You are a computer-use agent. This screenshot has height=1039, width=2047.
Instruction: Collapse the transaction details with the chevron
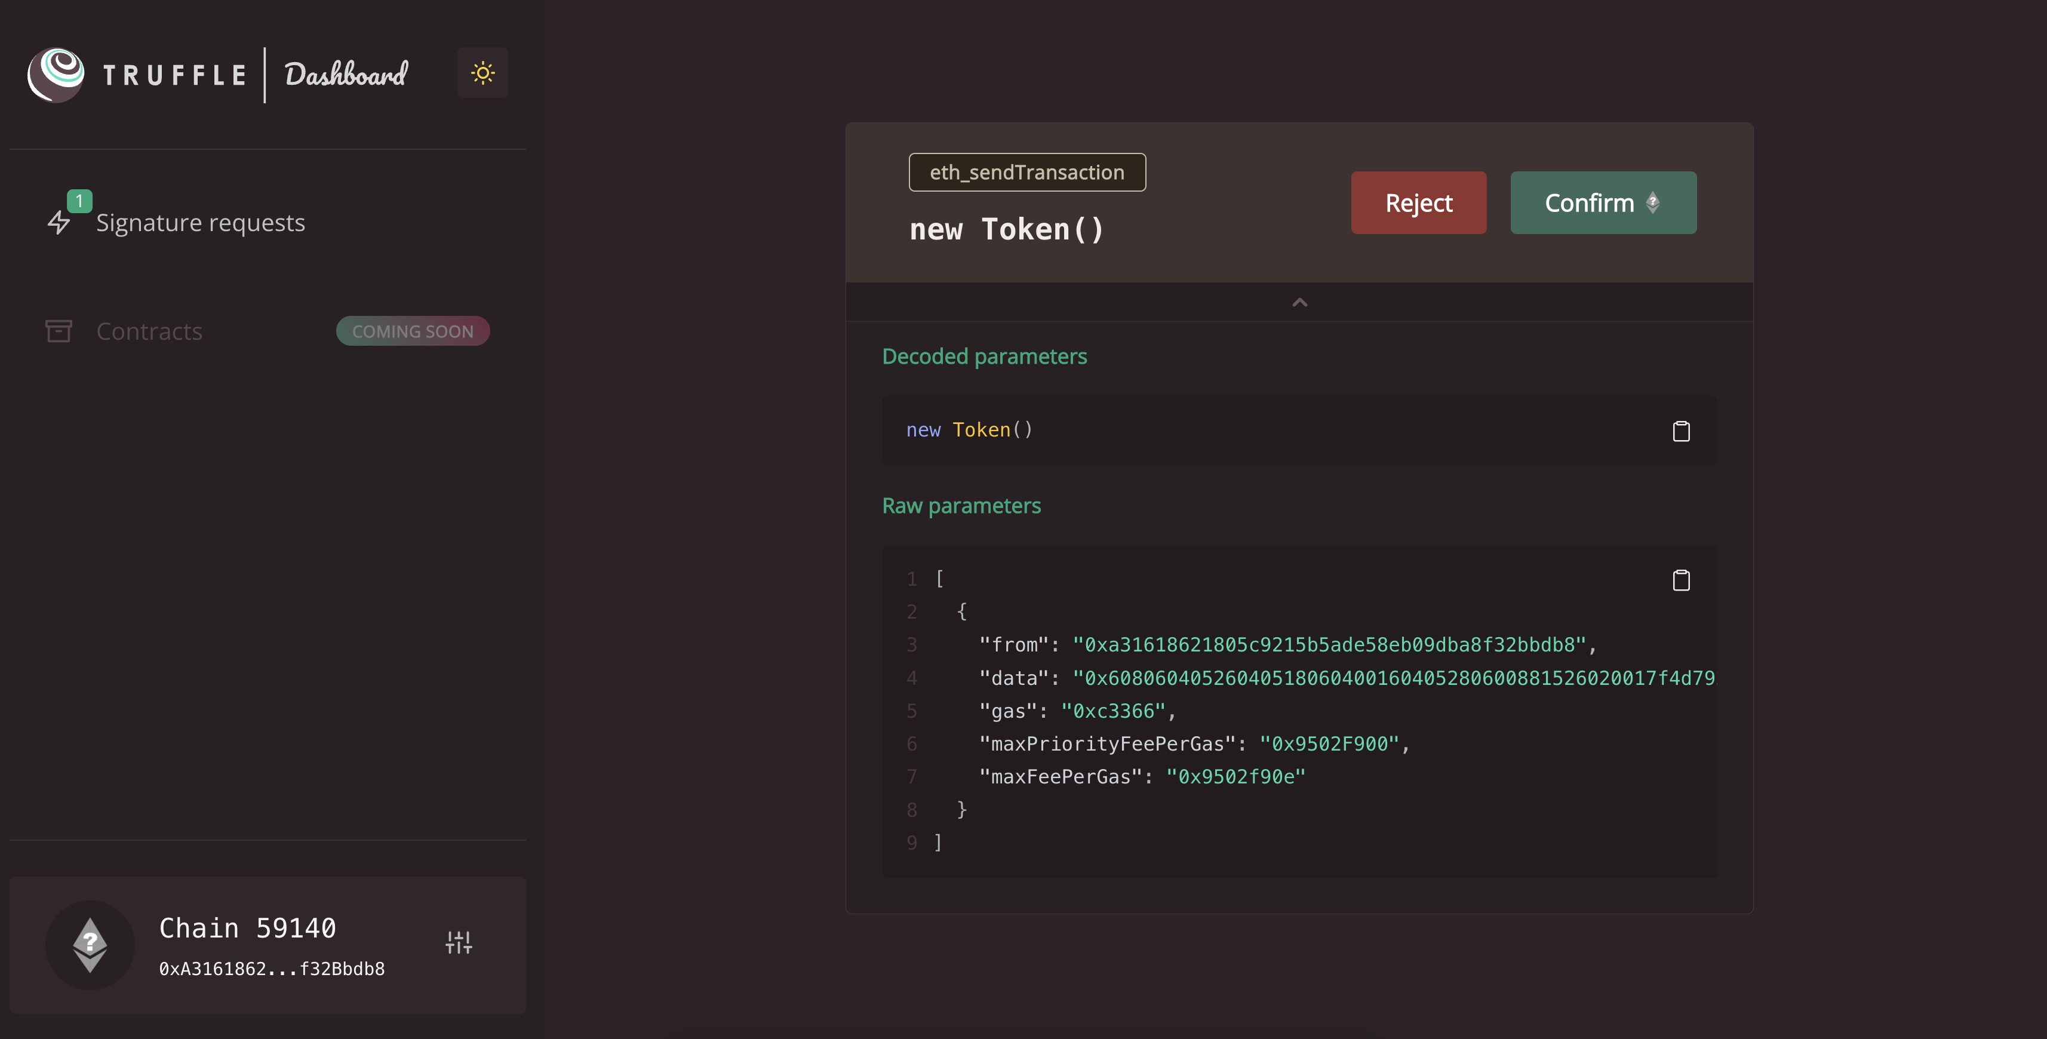pyautogui.click(x=1299, y=302)
